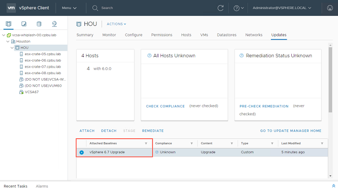Collapse the vcsa-whiplash-00.cpbu.lab tree node
The height and width of the screenshot is (190, 338).
pos(3,35)
